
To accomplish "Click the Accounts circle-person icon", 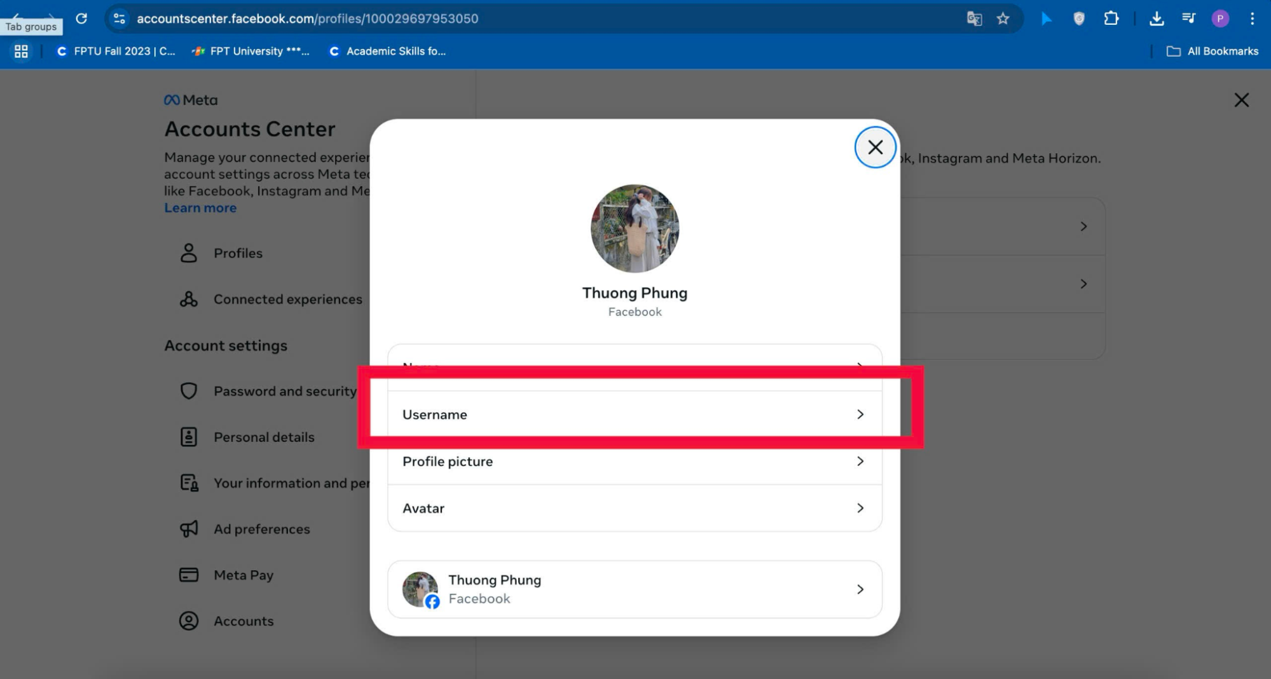I will 189,621.
